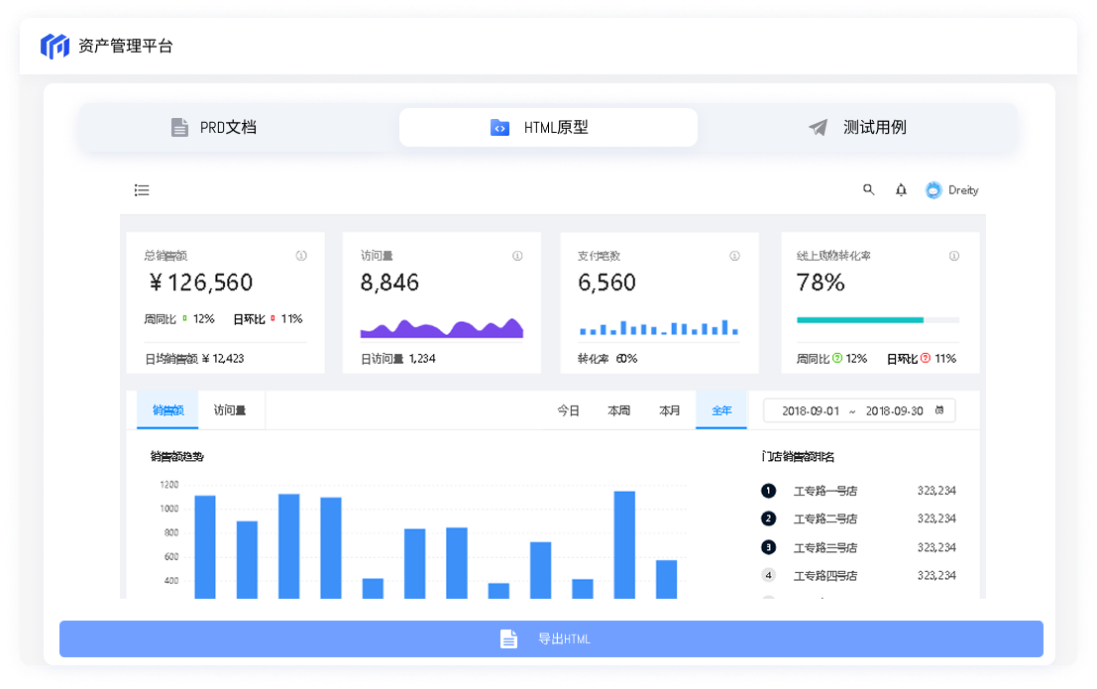The image size is (1097, 689).
Task: Click the 测试用例 paper plane icon
Action: click(819, 128)
